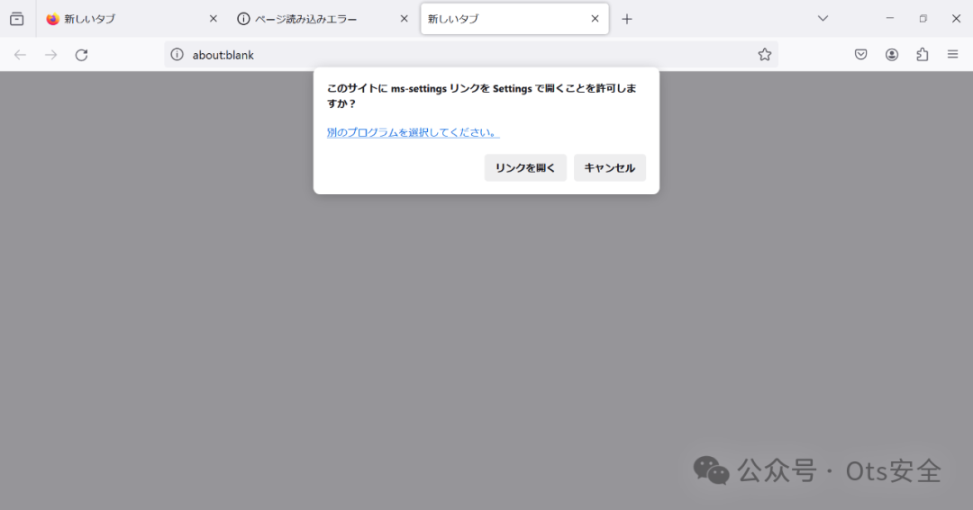The image size is (973, 510).
Task: Close the first 新しいタブ tab
Action: (x=213, y=19)
